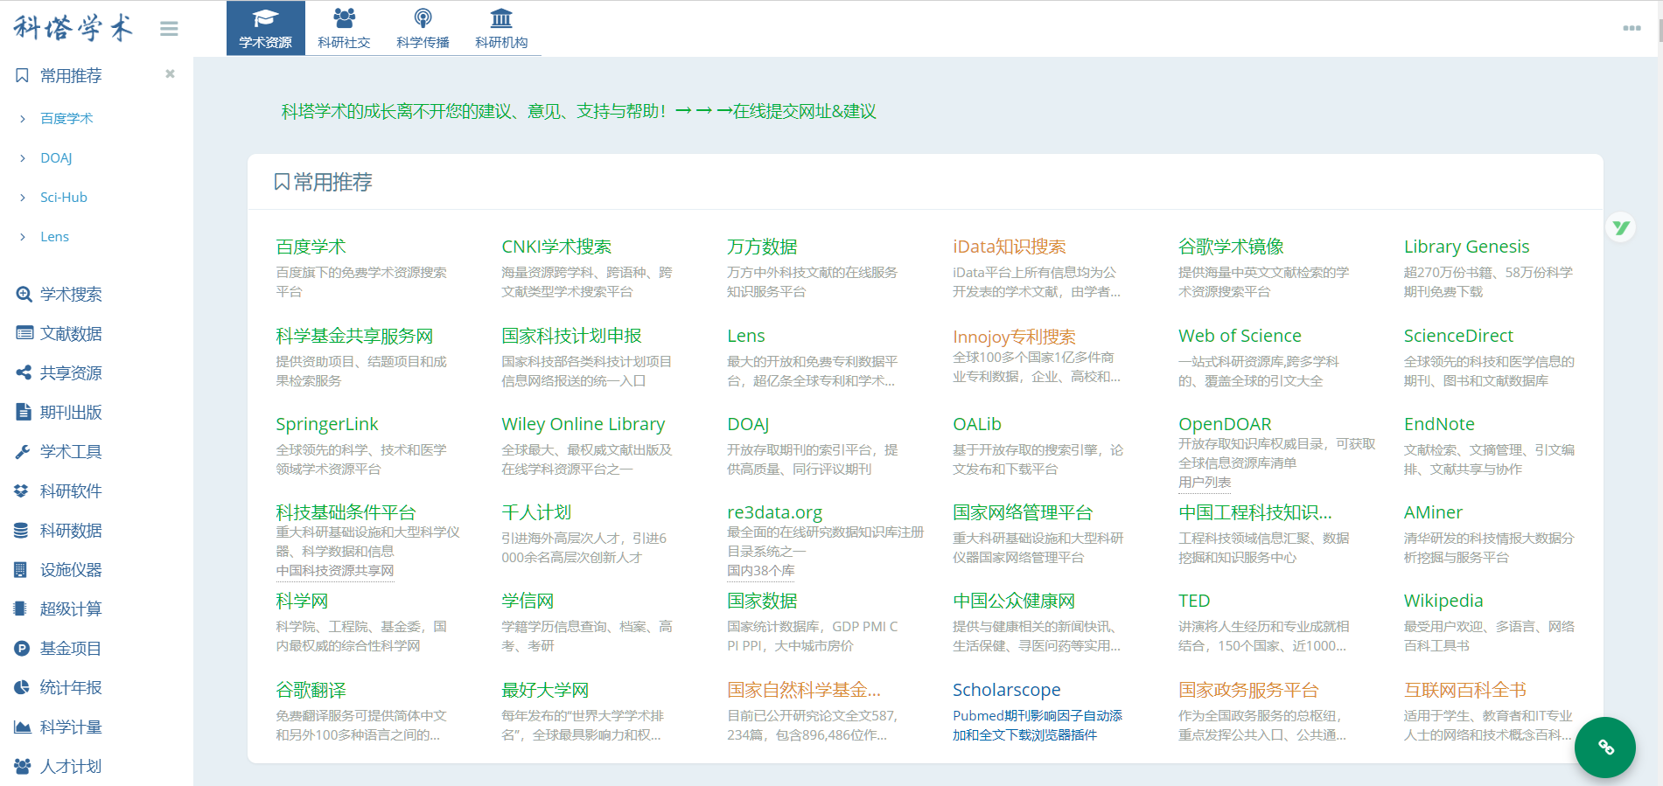Open the 基金项目 sidebar menu item
Screen dimensions: 1663x786
[71, 648]
